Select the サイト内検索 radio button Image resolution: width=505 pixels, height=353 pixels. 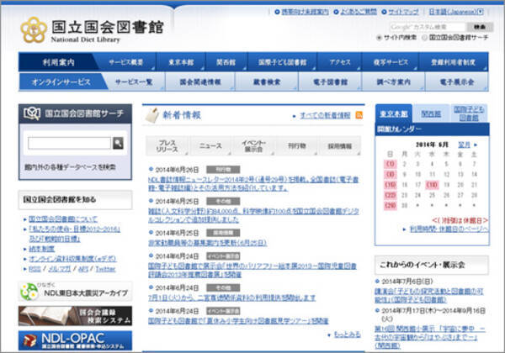(380, 38)
